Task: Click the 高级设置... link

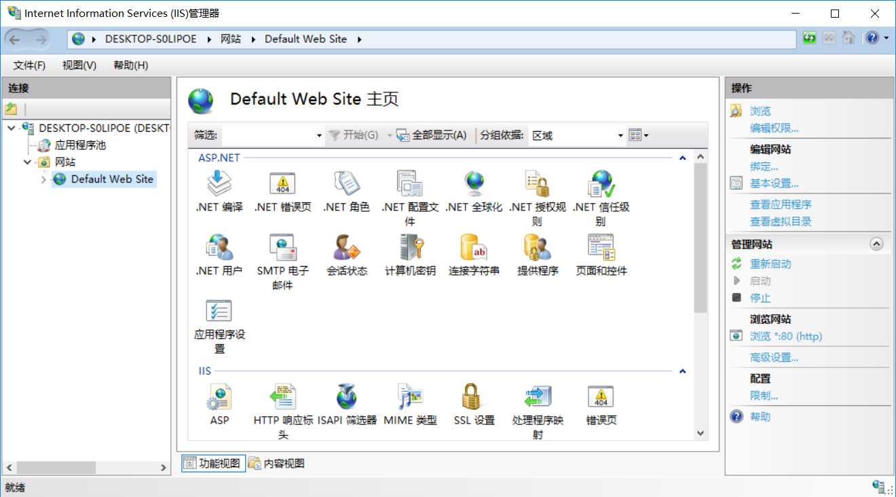Action: pos(774,358)
